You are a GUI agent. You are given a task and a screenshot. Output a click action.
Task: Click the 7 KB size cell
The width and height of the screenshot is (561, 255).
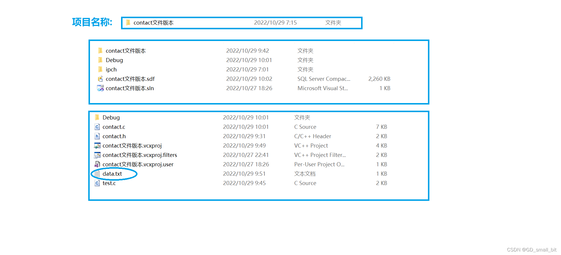click(382, 127)
